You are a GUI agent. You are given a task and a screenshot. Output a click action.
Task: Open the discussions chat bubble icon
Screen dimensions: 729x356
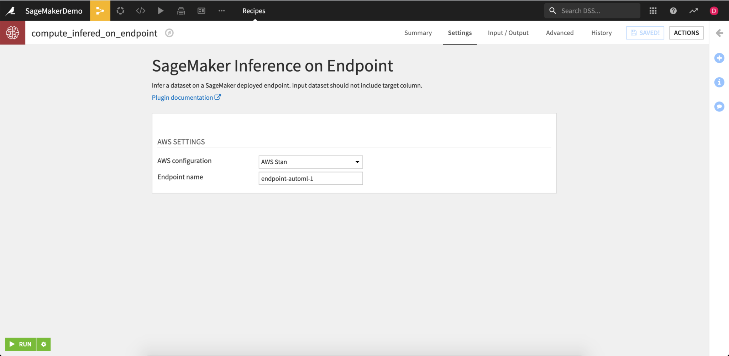coord(719,106)
